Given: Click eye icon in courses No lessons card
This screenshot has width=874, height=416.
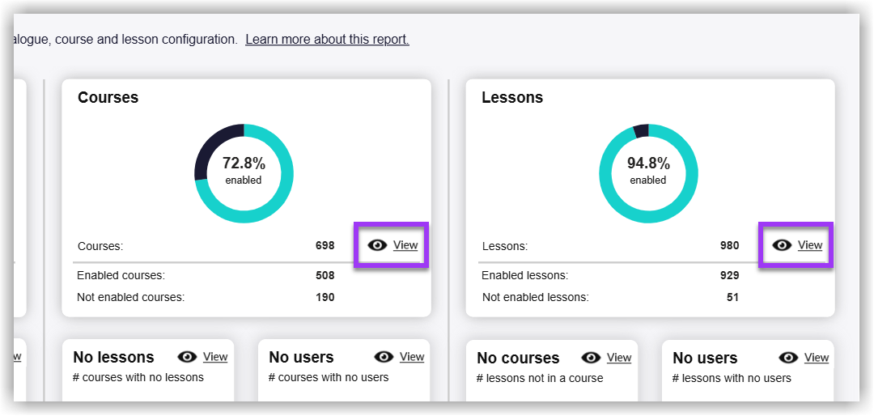Looking at the screenshot, I should (x=188, y=357).
